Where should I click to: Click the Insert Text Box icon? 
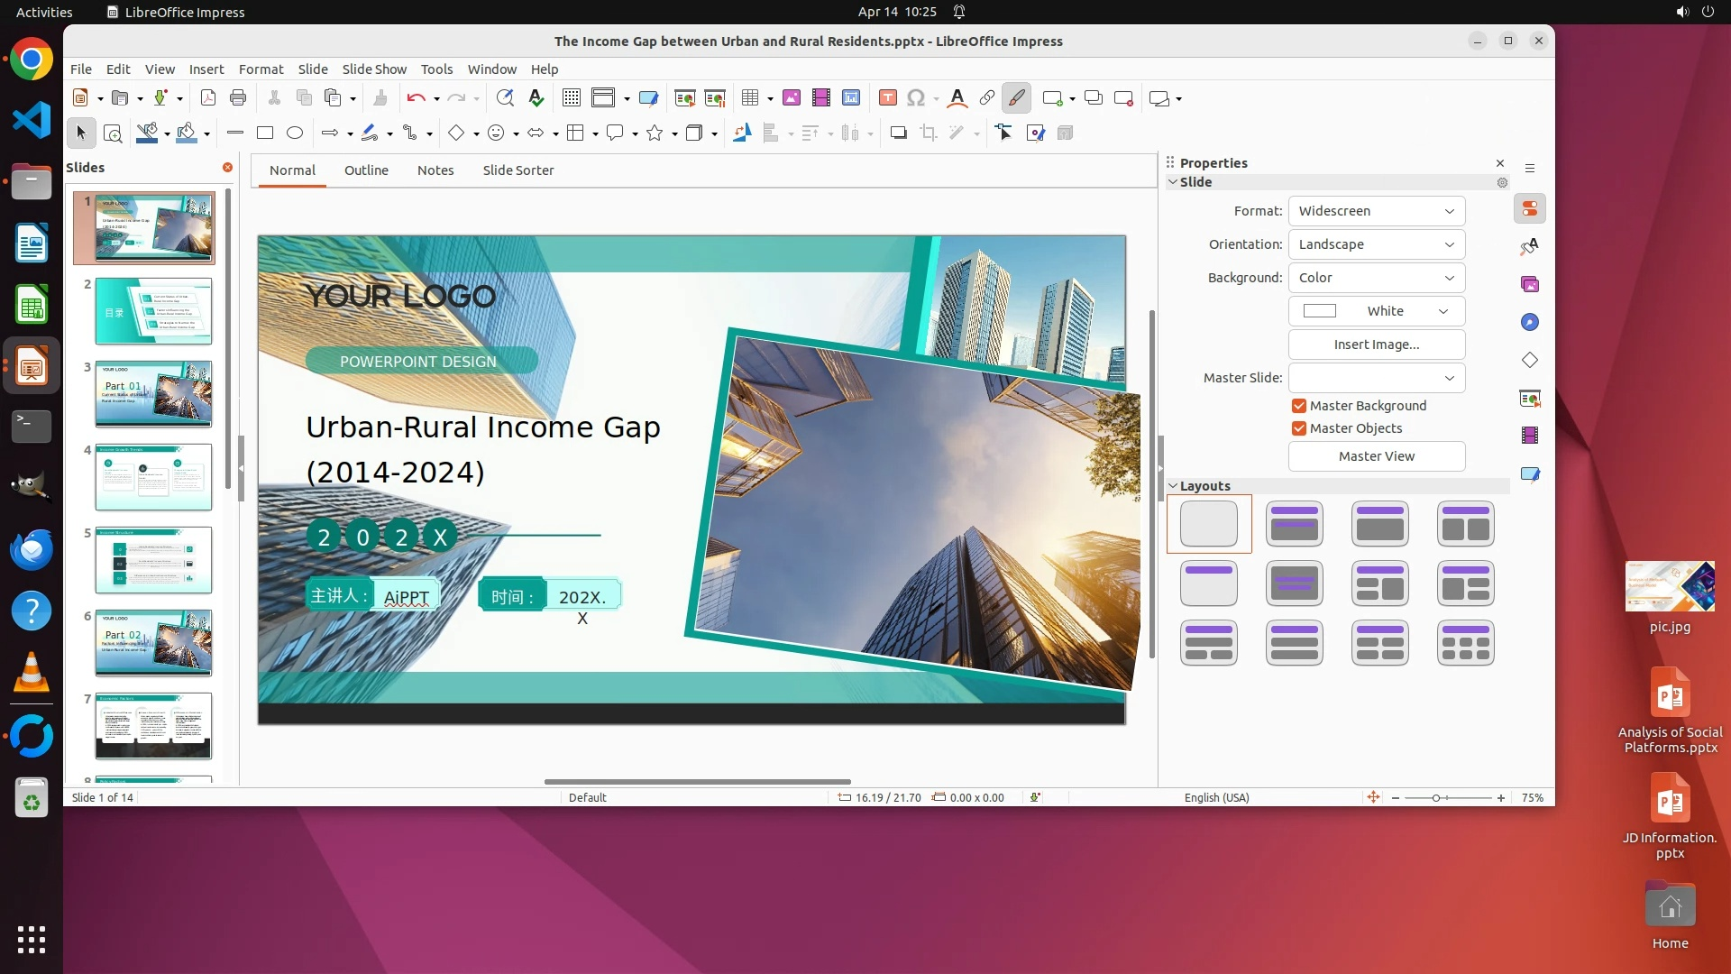point(887,98)
